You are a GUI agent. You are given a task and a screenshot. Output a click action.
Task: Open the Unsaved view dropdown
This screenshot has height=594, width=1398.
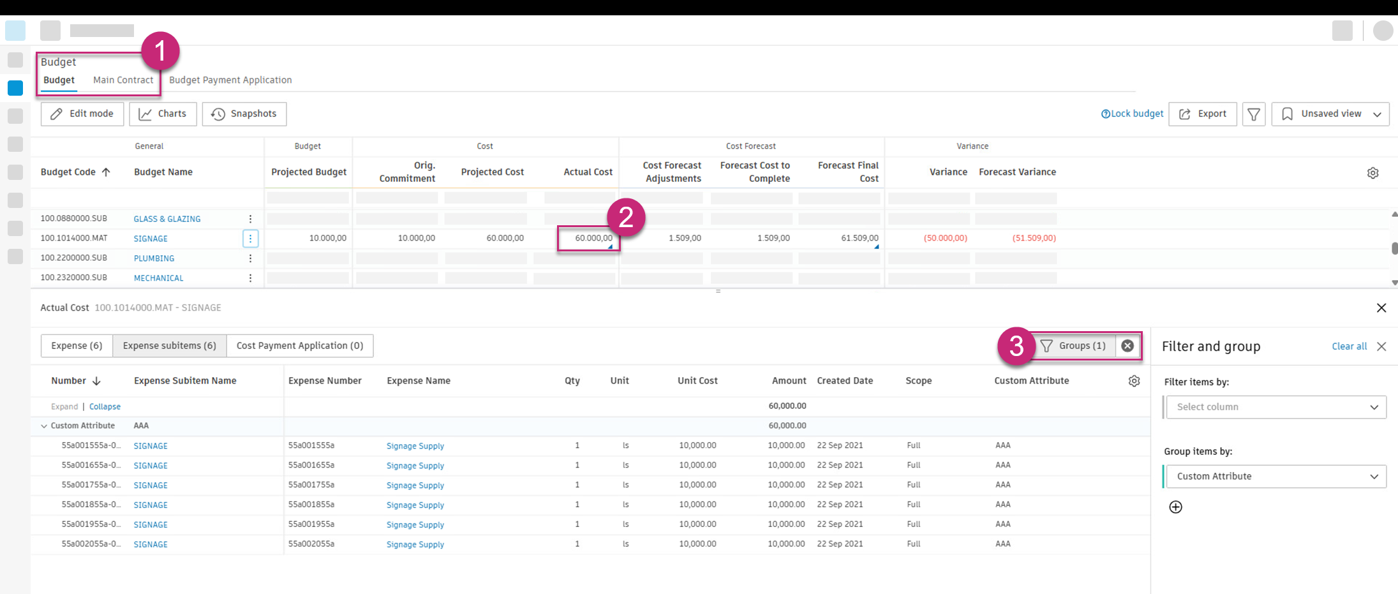pyautogui.click(x=1330, y=114)
